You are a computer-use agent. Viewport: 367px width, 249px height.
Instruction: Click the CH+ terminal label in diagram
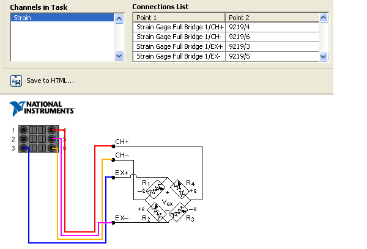coord(122,142)
